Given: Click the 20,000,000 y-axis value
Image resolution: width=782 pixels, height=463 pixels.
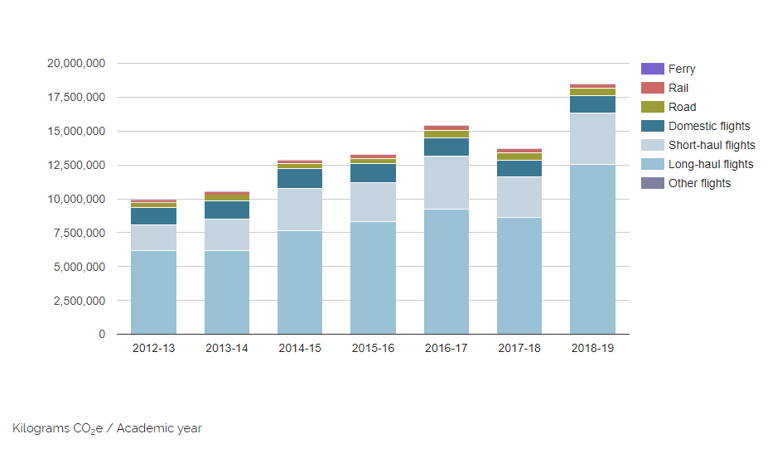Looking at the screenshot, I should point(76,63).
